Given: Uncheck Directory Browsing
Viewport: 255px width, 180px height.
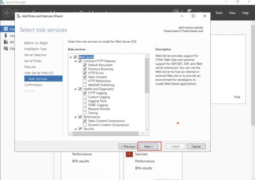Looking at the screenshot, I should click(85, 69).
